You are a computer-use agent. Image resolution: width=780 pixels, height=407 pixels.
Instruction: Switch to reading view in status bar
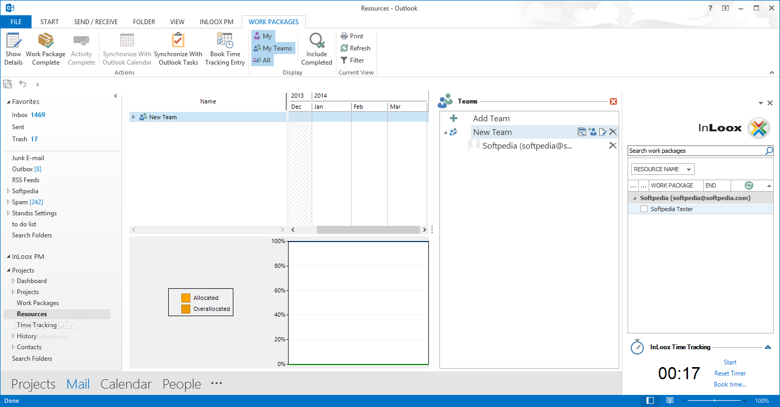(x=670, y=401)
